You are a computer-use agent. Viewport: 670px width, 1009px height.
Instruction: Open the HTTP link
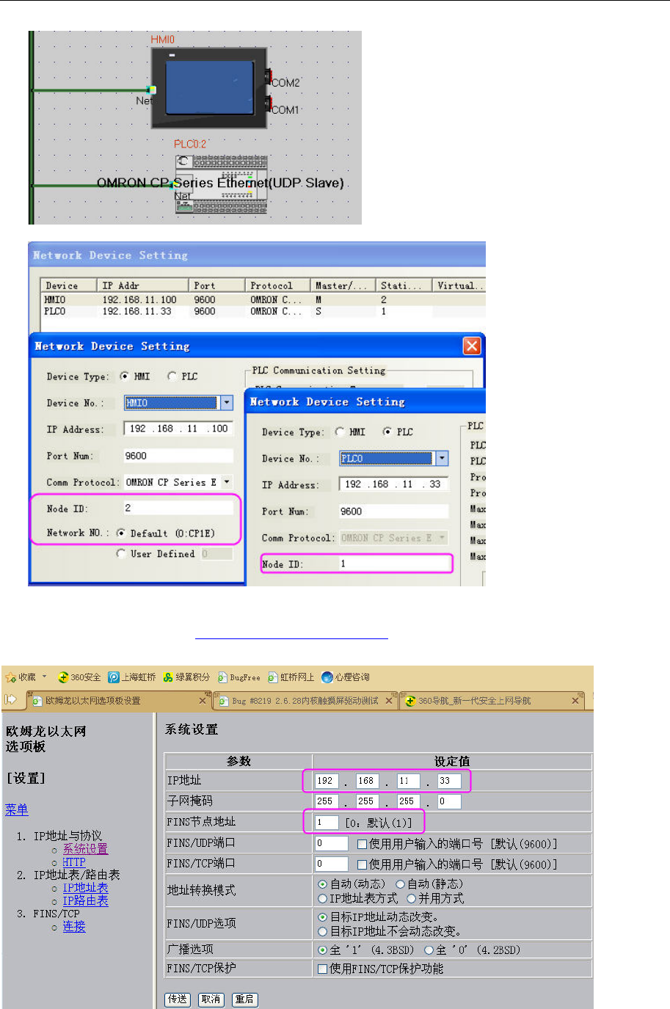click(74, 862)
